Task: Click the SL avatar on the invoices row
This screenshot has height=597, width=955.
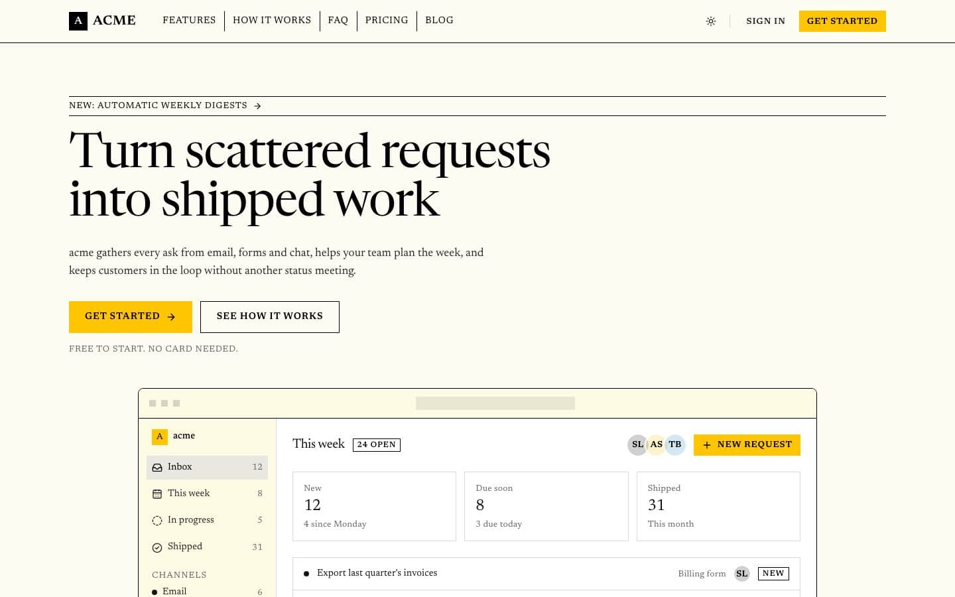Action: tap(742, 574)
